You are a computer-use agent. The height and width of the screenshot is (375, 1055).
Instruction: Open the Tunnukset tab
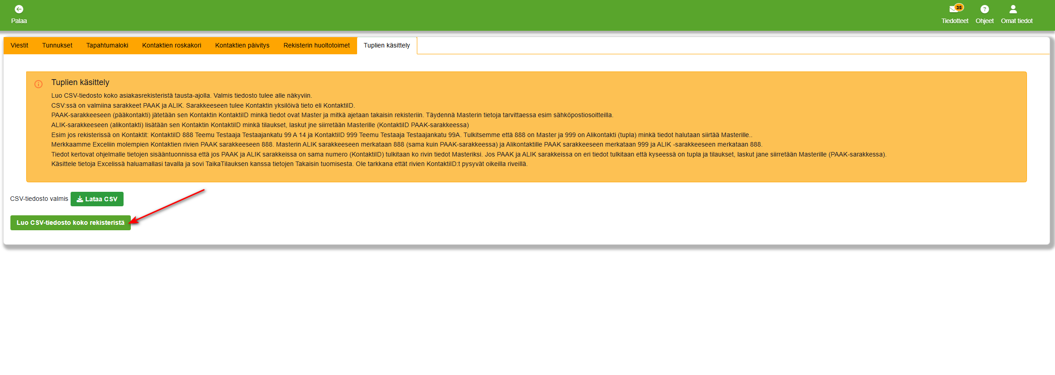[57, 45]
